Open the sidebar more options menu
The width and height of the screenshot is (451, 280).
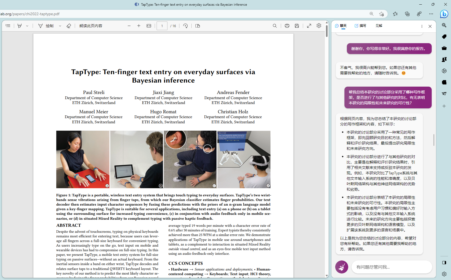point(422,26)
